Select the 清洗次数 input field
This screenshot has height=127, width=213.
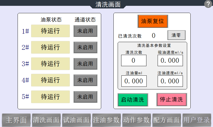[134, 61]
